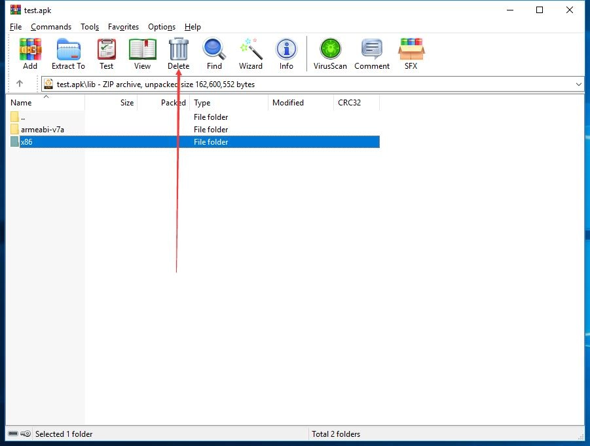Maximize the test.apk window
The width and height of the screenshot is (590, 446).
(540, 10)
